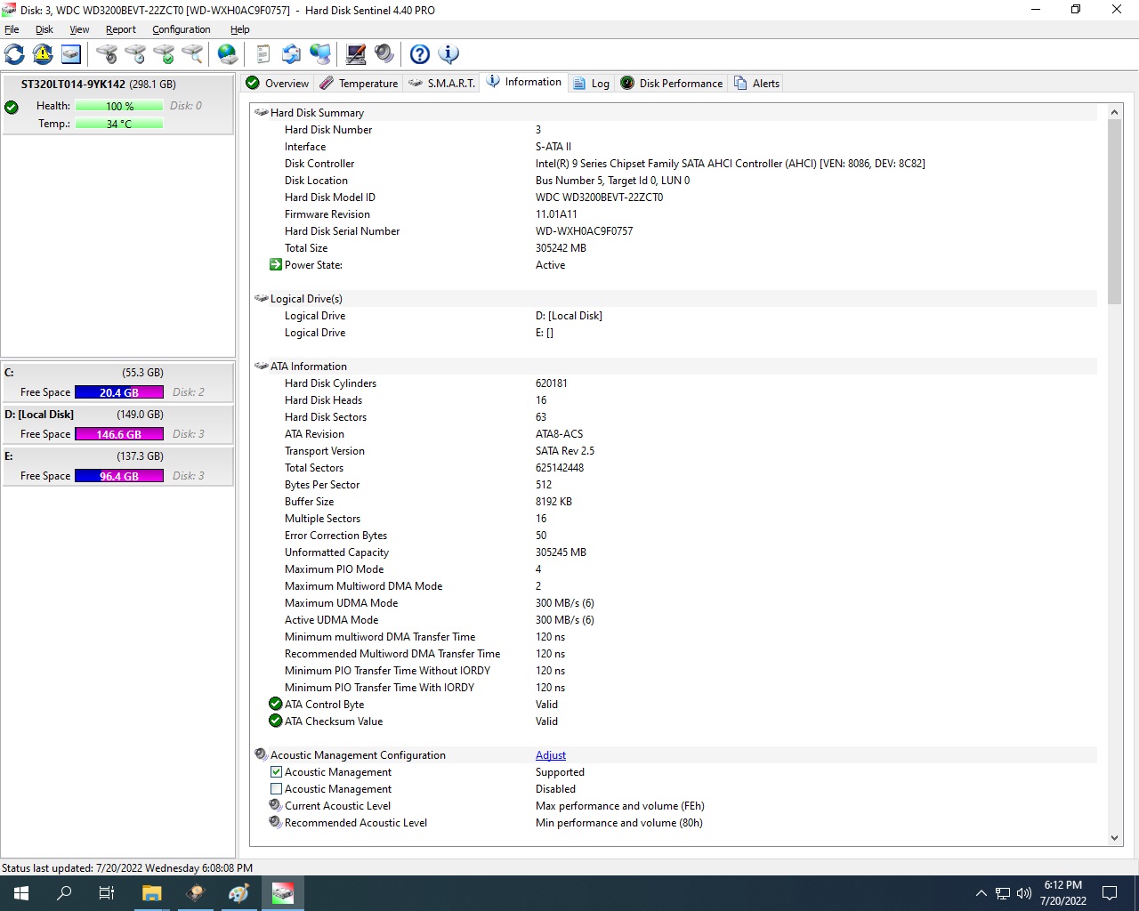Image resolution: width=1139 pixels, height=911 pixels.
Task: Click the 20.4 GB free space bar
Action: [119, 392]
